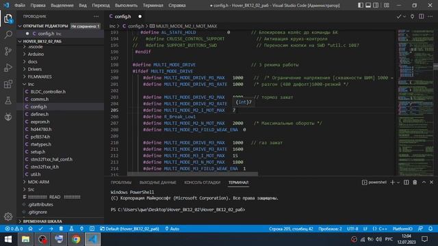
Task: Maximize terminal panel with up chevron
Action: 424,182
